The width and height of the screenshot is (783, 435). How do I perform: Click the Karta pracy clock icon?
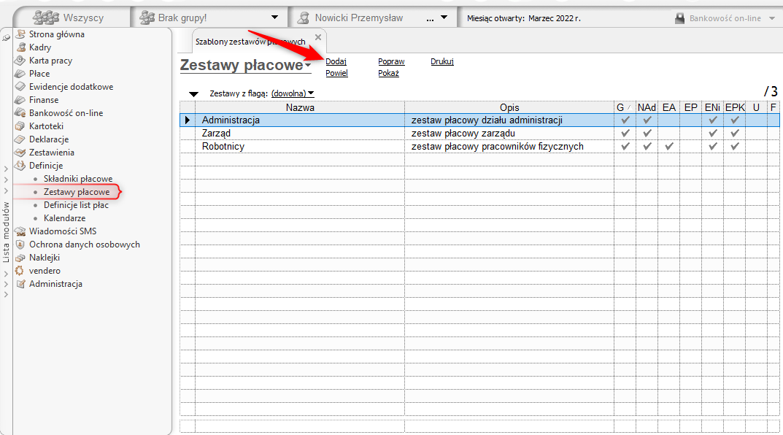(20, 61)
